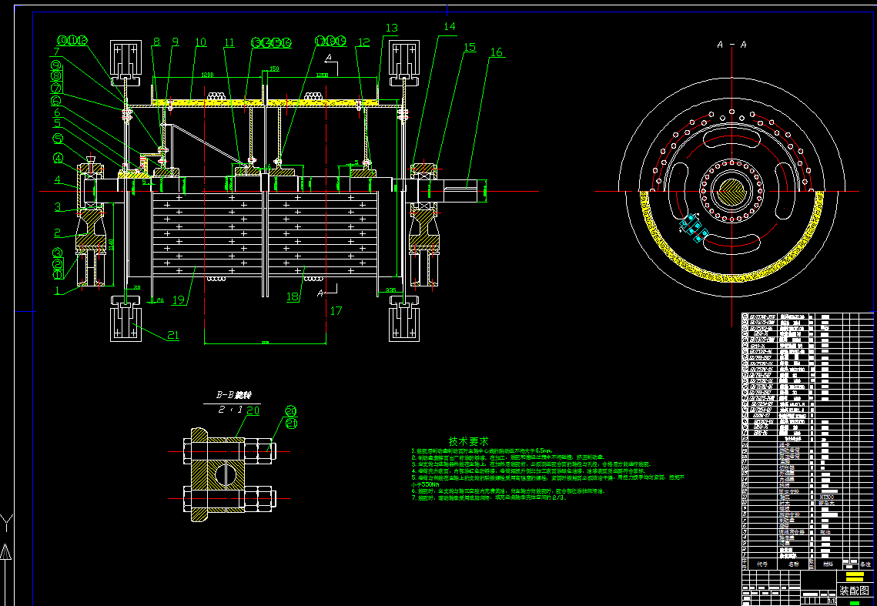Select plain leader number 4 on left
The height and width of the screenshot is (606, 877).
(x=58, y=180)
